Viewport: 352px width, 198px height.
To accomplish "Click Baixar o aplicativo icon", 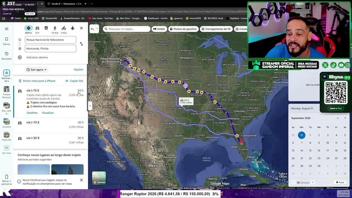I will click(7, 177).
